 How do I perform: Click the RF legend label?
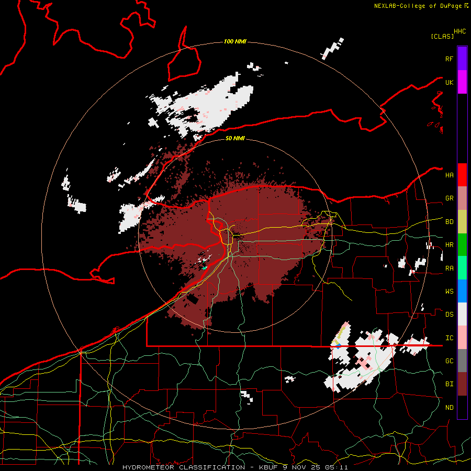click(449, 59)
